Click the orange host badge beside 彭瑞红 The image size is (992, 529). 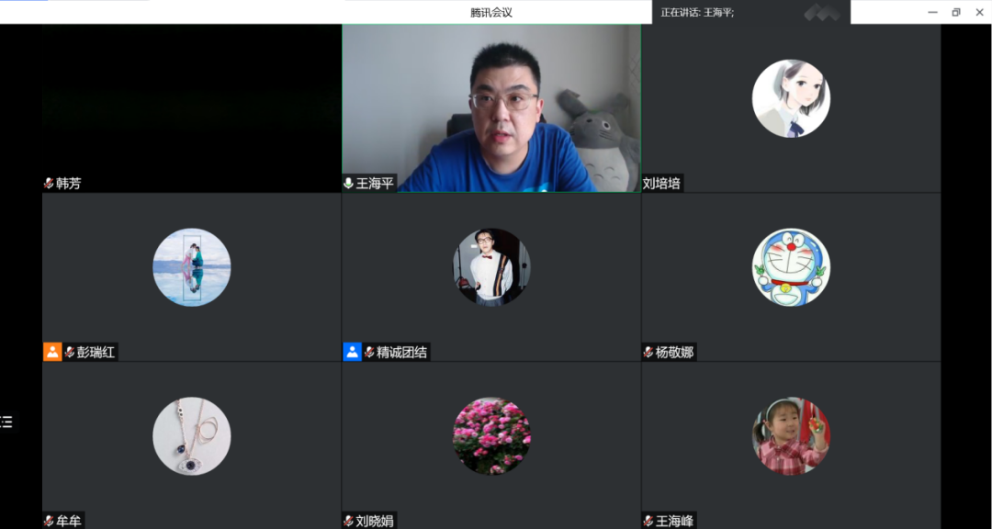(x=52, y=352)
